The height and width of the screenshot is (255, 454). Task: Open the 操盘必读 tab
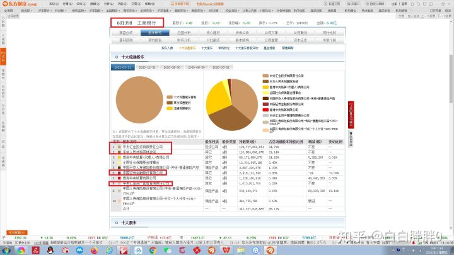point(126,33)
